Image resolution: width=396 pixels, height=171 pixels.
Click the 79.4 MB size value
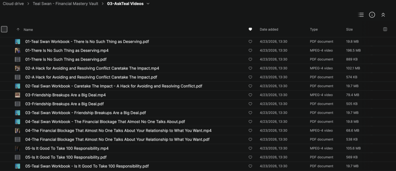pos(353,95)
